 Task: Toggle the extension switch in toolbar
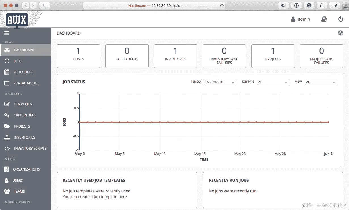[283, 5]
